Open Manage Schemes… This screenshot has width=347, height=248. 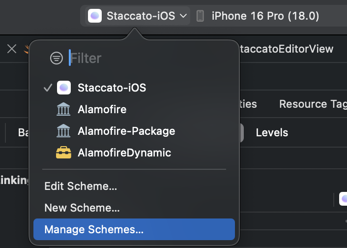tap(94, 229)
